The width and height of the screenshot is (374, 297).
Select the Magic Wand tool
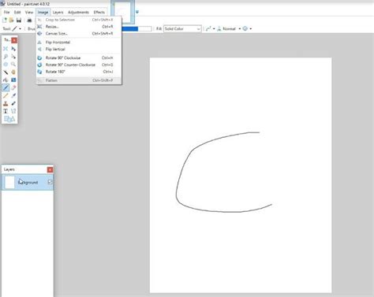(x=6, y=72)
